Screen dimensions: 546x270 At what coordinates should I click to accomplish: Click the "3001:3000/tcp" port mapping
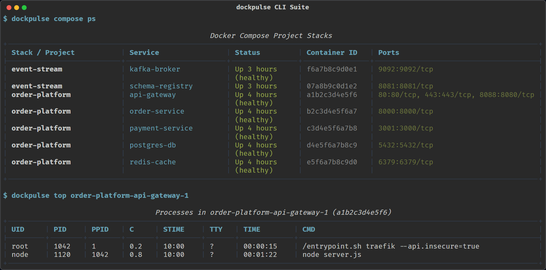click(x=406, y=128)
